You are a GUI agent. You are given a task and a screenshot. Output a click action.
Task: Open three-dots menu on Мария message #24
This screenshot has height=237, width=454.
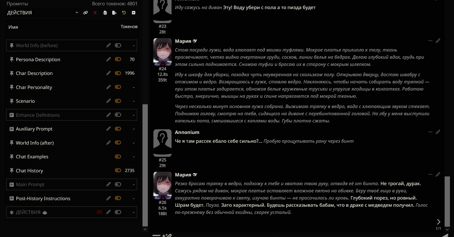430,41
